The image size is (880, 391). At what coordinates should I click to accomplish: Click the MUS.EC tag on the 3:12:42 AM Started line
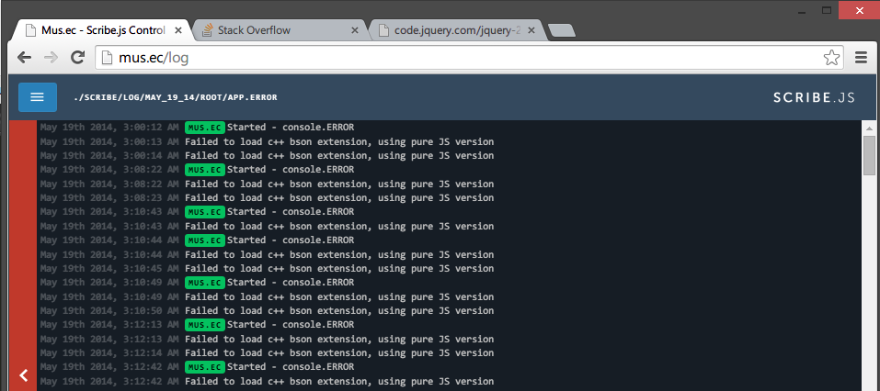(x=205, y=367)
